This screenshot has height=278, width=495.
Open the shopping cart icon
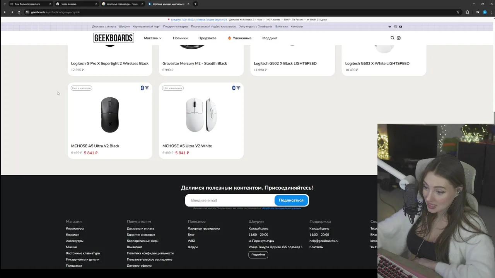click(x=399, y=38)
